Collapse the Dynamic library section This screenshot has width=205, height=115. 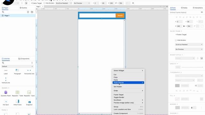(5, 88)
